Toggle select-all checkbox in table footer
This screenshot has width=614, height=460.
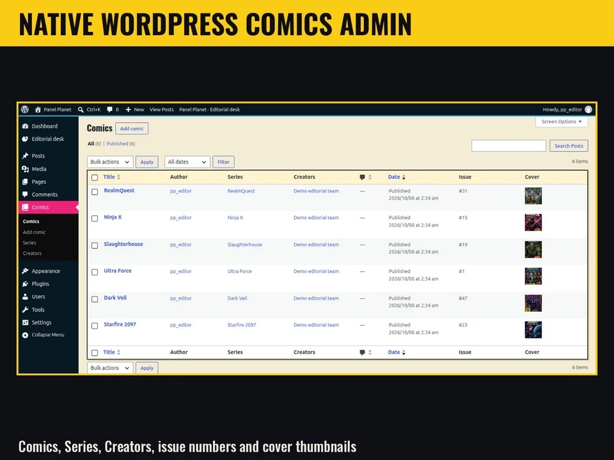tap(95, 353)
